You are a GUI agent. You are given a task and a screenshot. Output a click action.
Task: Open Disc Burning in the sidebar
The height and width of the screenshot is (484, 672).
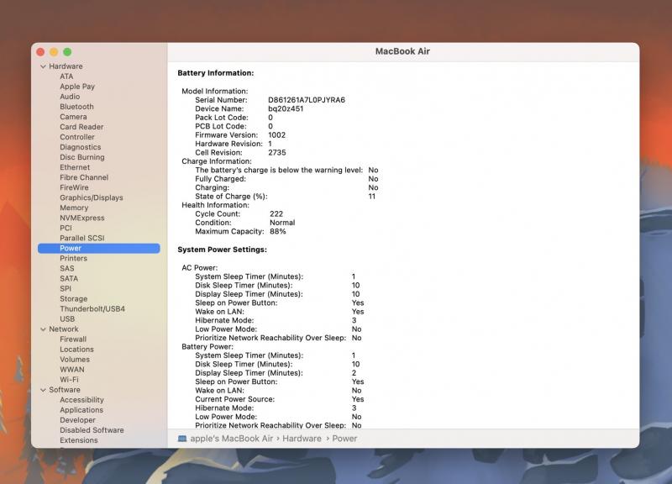click(81, 157)
